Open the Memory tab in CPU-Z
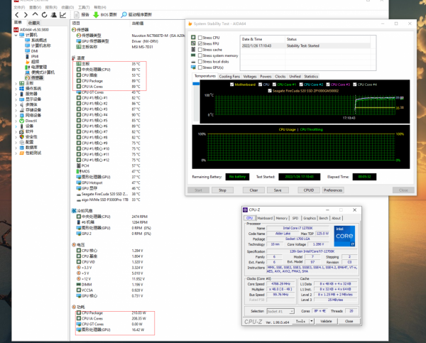Image resolution: width=426 pixels, height=343 pixels. (x=282, y=218)
